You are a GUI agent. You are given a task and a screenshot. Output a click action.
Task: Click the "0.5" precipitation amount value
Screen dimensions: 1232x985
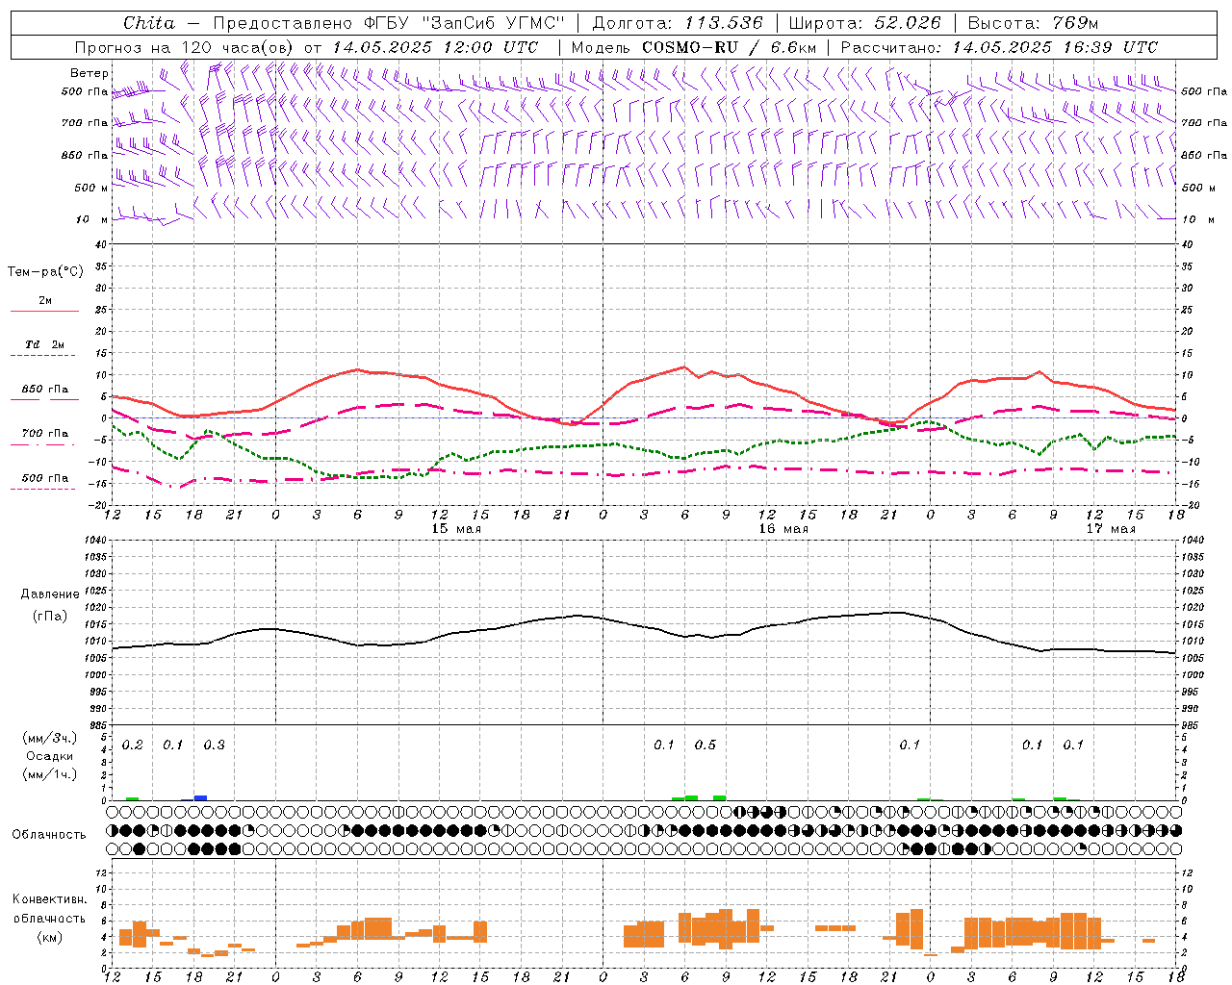coord(706,745)
